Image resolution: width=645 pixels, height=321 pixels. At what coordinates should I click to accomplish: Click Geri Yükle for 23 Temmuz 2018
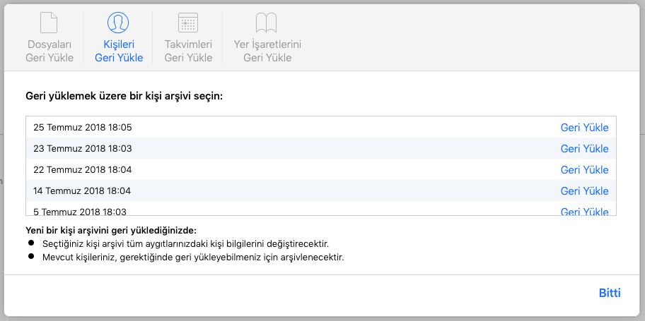tap(584, 149)
